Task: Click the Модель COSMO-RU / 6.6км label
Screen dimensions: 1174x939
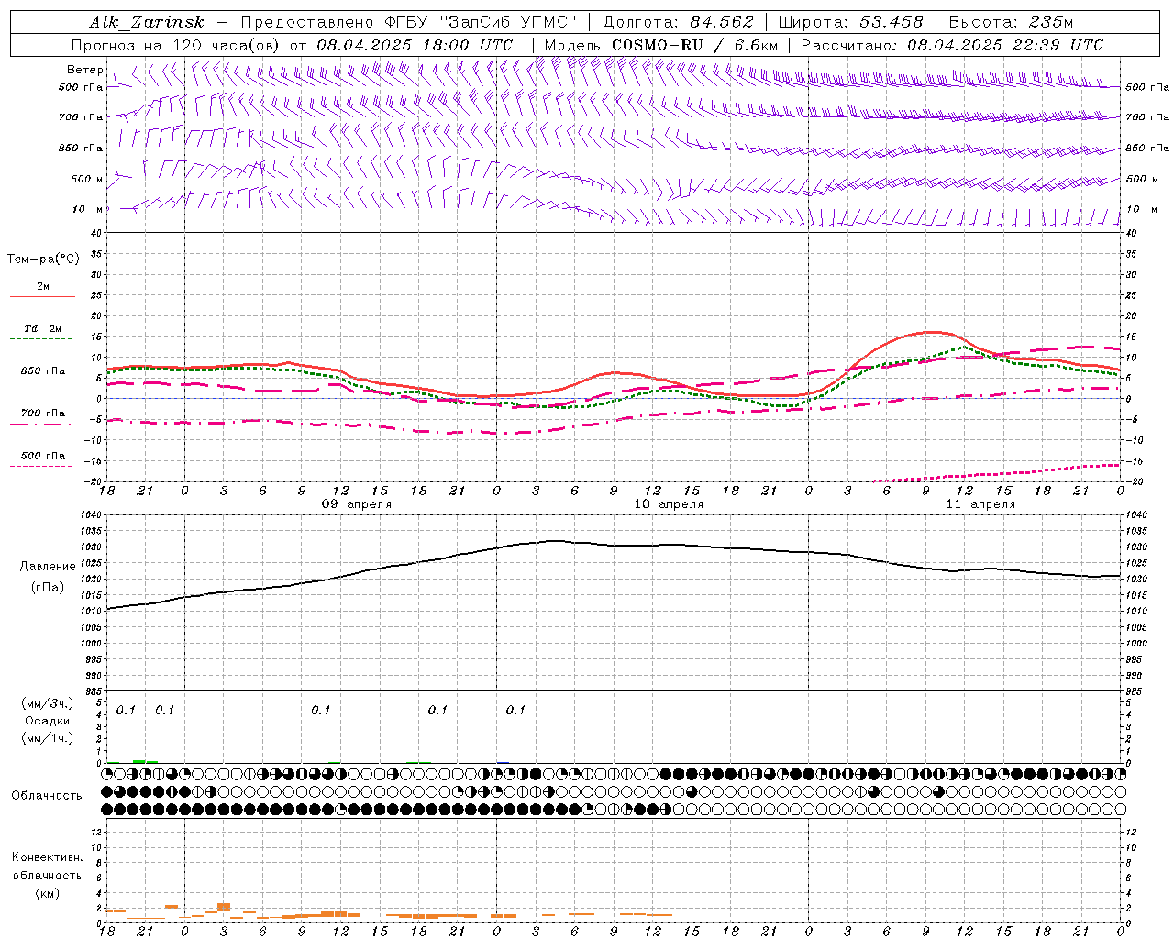Action: 660,45
